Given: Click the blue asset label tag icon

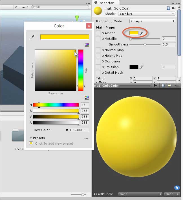Looking at the screenshot, I should 177,188.
